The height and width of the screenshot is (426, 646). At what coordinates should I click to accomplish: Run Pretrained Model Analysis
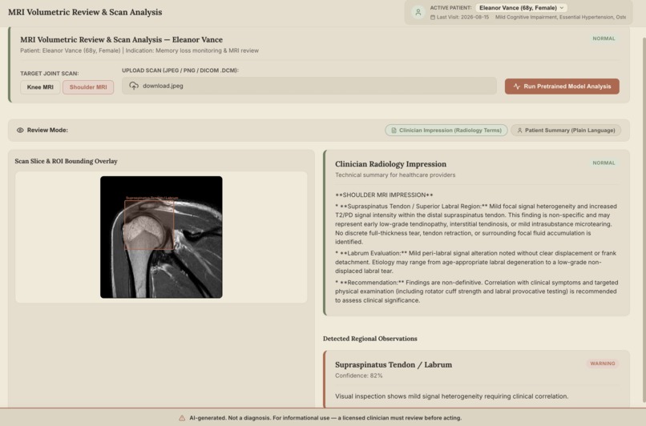coord(562,86)
